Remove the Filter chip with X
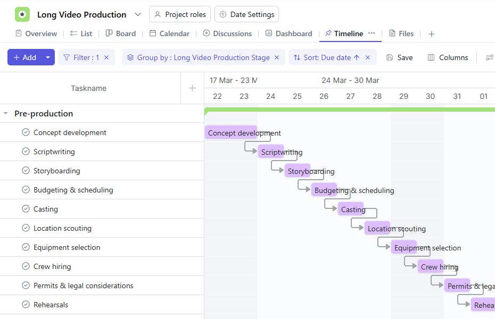 106,57
